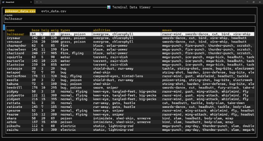The image size is (263, 141).
Task: Click the blue scroll indicator beside the table
Action: (4, 28)
